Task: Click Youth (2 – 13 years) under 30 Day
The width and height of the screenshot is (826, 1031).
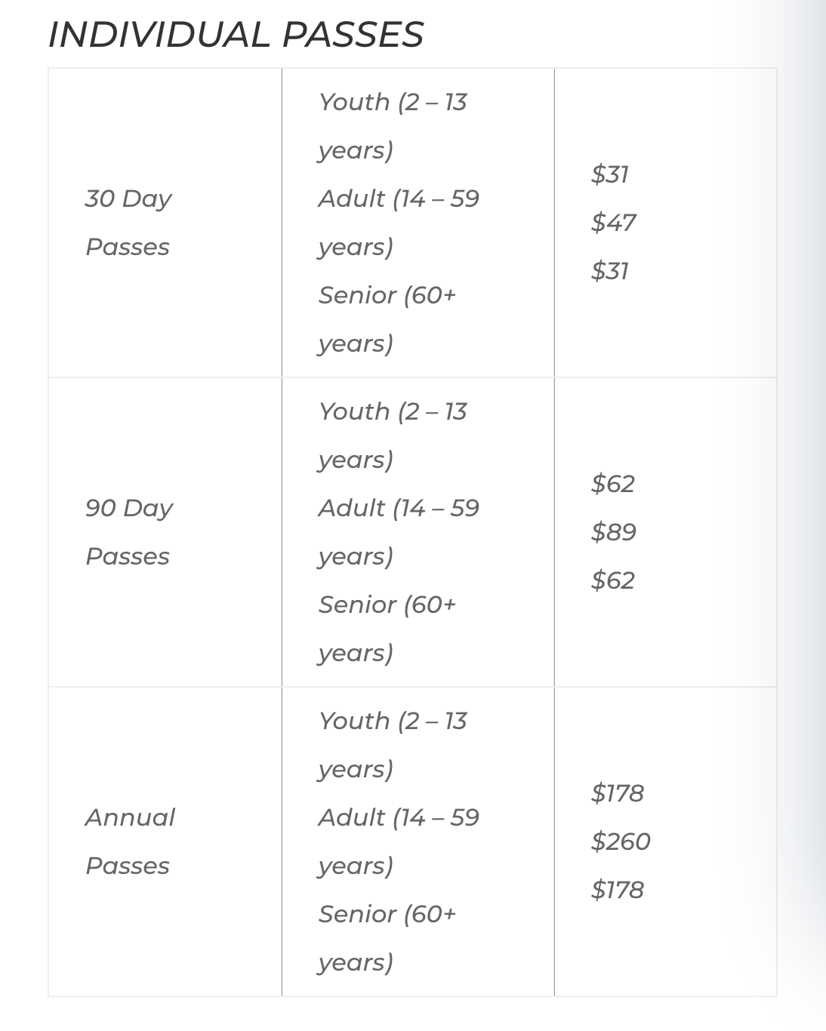Action: point(393,126)
